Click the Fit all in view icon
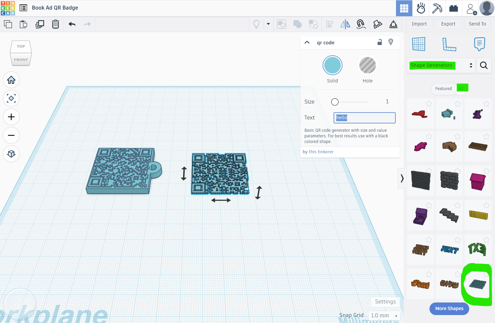 click(11, 99)
